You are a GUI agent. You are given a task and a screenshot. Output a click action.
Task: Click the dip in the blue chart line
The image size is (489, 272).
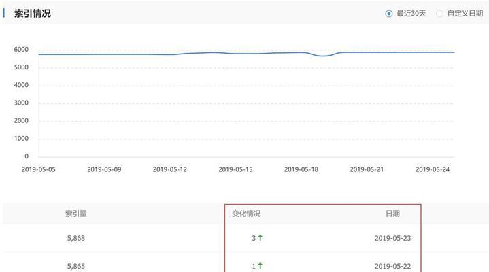pyautogui.click(x=324, y=56)
